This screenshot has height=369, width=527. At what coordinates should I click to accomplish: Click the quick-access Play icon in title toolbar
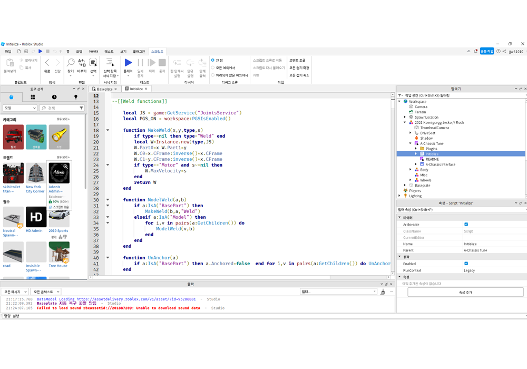[41, 52]
